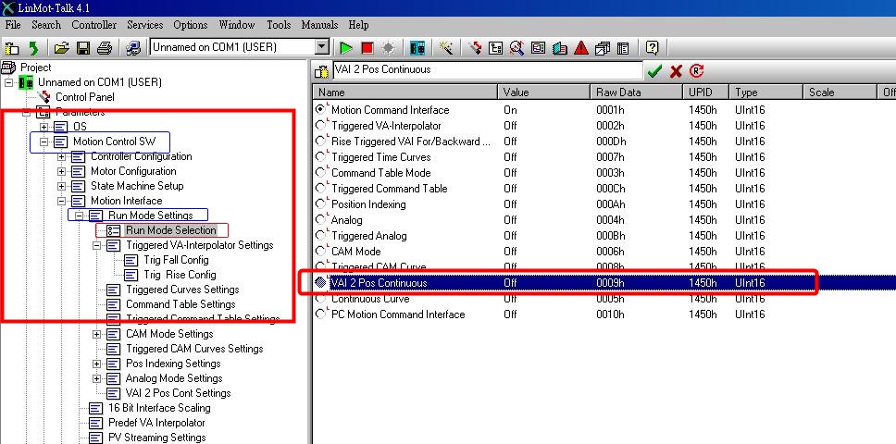Click the gear icon next to the stop button
896x444 pixels.
[389, 48]
